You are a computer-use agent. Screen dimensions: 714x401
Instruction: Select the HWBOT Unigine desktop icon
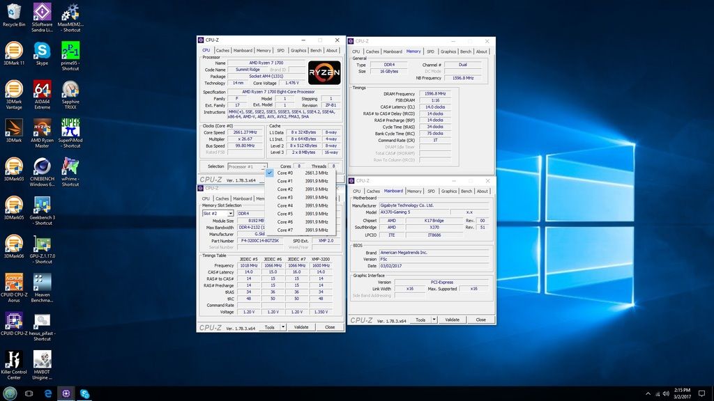pos(42,365)
